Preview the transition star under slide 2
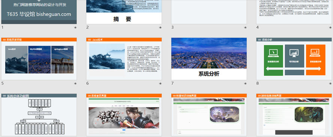 (160, 28)
